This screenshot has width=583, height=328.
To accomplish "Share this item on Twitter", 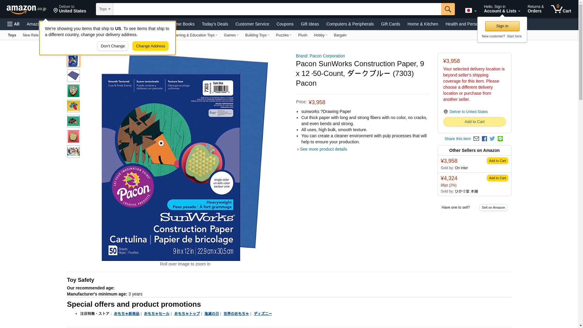I will coord(492,139).
